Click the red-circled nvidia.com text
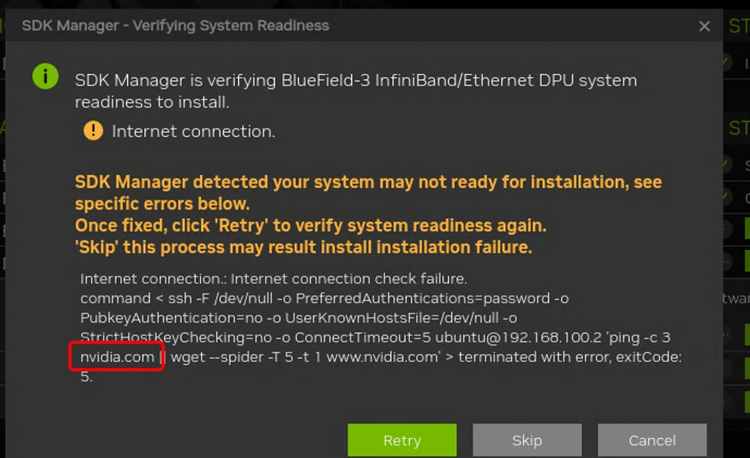 [x=116, y=357]
